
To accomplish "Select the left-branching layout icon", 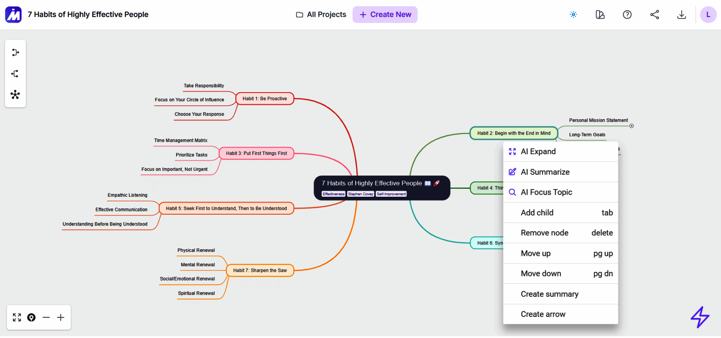I will [x=15, y=74].
